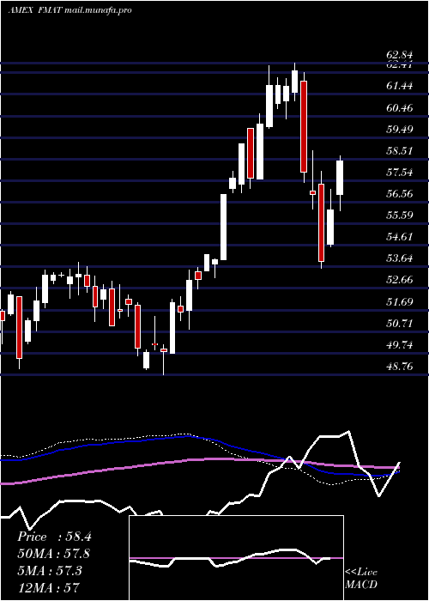
Task: Select the 58.51 price level label
Action: tap(400, 150)
